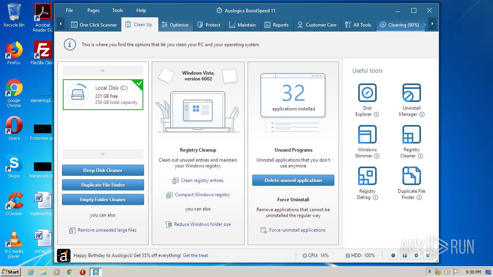Open the Help menu

click(x=141, y=10)
